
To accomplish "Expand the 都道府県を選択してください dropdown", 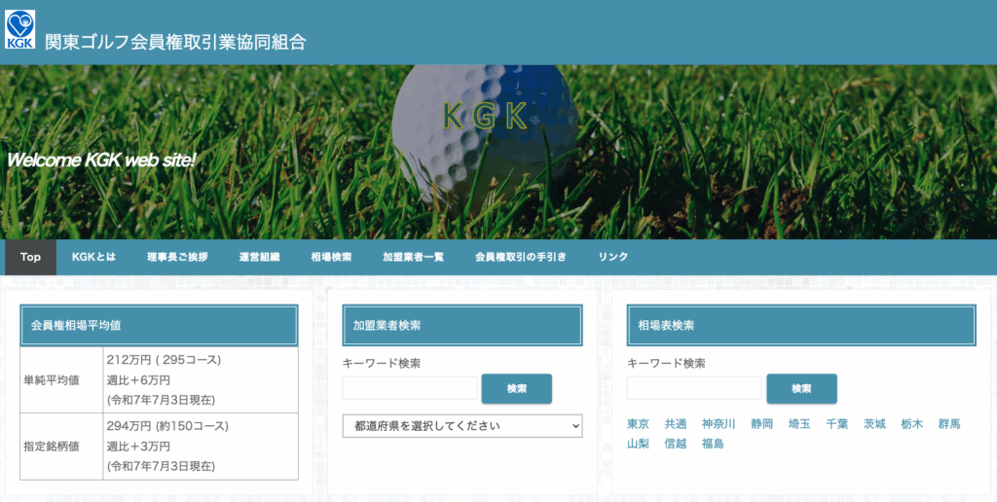I will click(x=462, y=426).
